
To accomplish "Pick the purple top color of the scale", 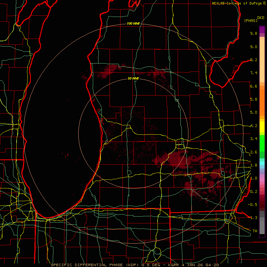I will (x=262, y=30).
